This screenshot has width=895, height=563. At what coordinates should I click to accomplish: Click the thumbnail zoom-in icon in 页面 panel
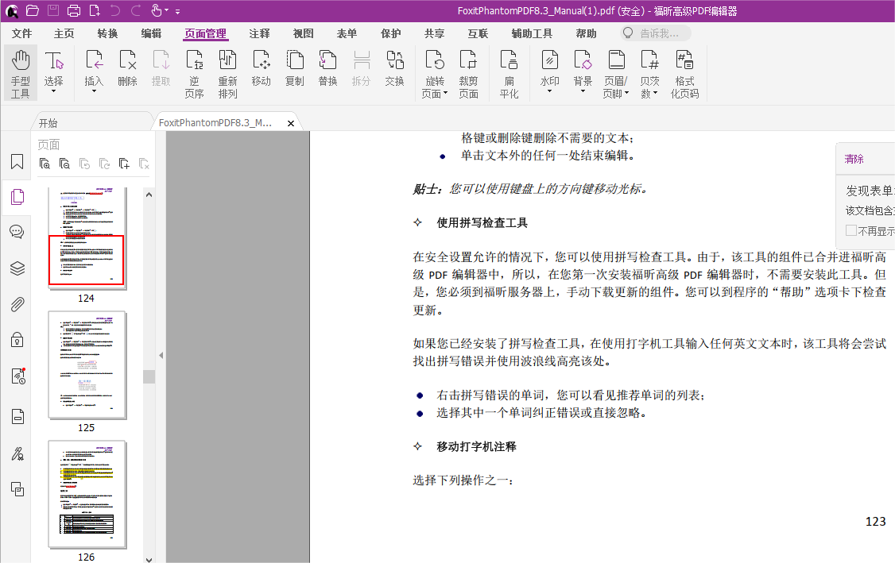45,163
